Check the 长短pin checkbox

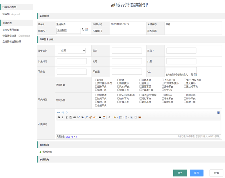(x=163, y=95)
